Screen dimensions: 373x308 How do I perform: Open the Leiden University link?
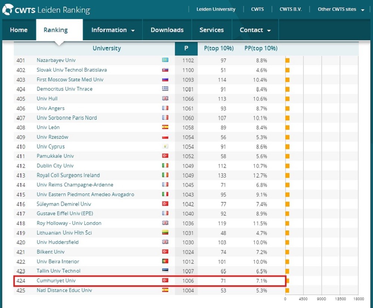(216, 9)
